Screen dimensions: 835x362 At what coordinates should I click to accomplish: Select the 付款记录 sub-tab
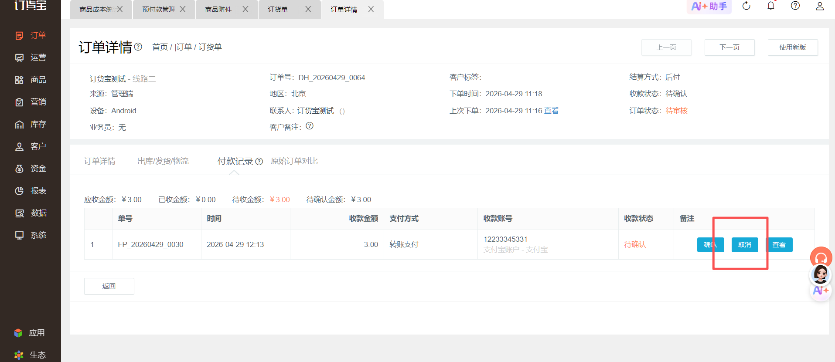point(235,161)
